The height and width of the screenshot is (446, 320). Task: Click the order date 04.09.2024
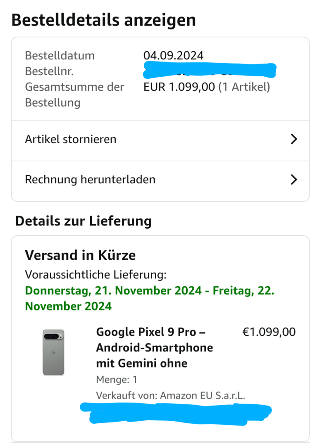coord(173,55)
